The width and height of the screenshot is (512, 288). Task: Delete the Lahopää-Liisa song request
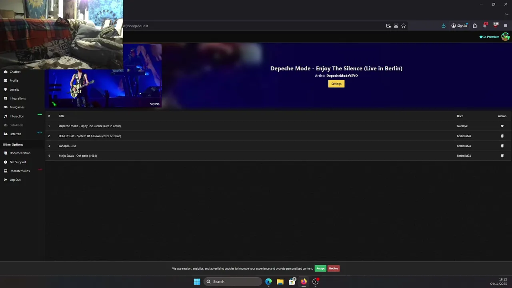point(502,146)
